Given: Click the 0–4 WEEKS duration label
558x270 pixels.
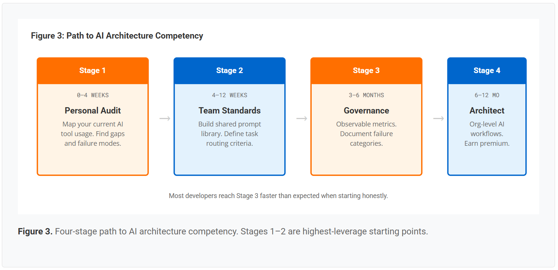Looking at the screenshot, I should (x=93, y=95).
